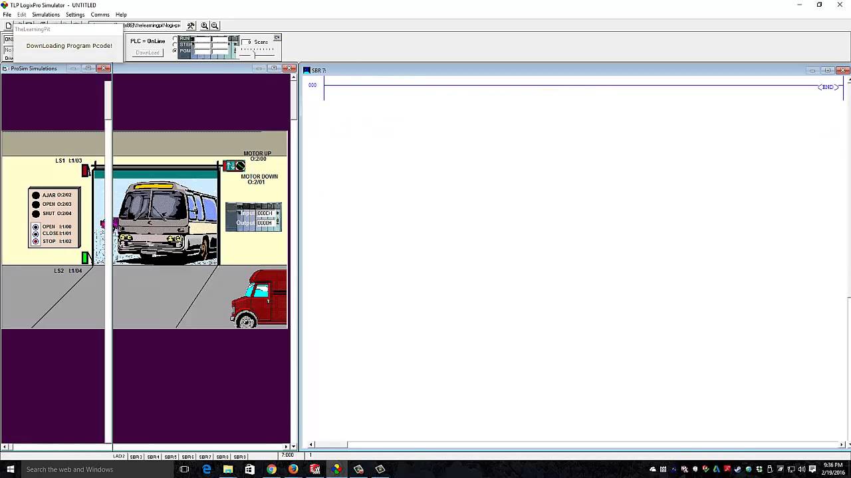Click the green LS2 limit switch
The image size is (851, 478).
[85, 258]
